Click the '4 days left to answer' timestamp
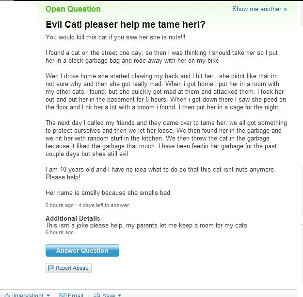303x297 pixels. [x=104, y=205]
